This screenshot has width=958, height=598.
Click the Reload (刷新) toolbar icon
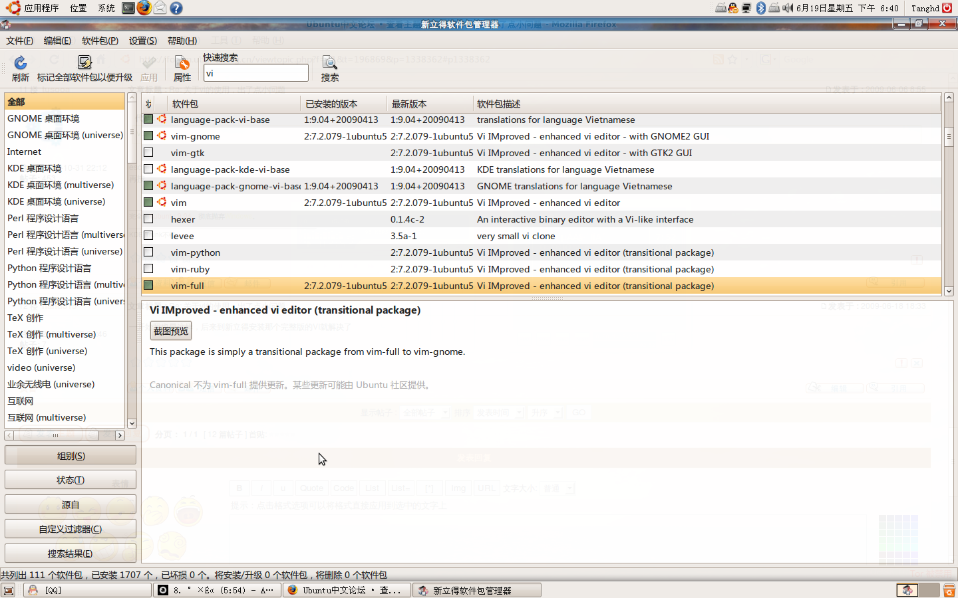point(21,63)
